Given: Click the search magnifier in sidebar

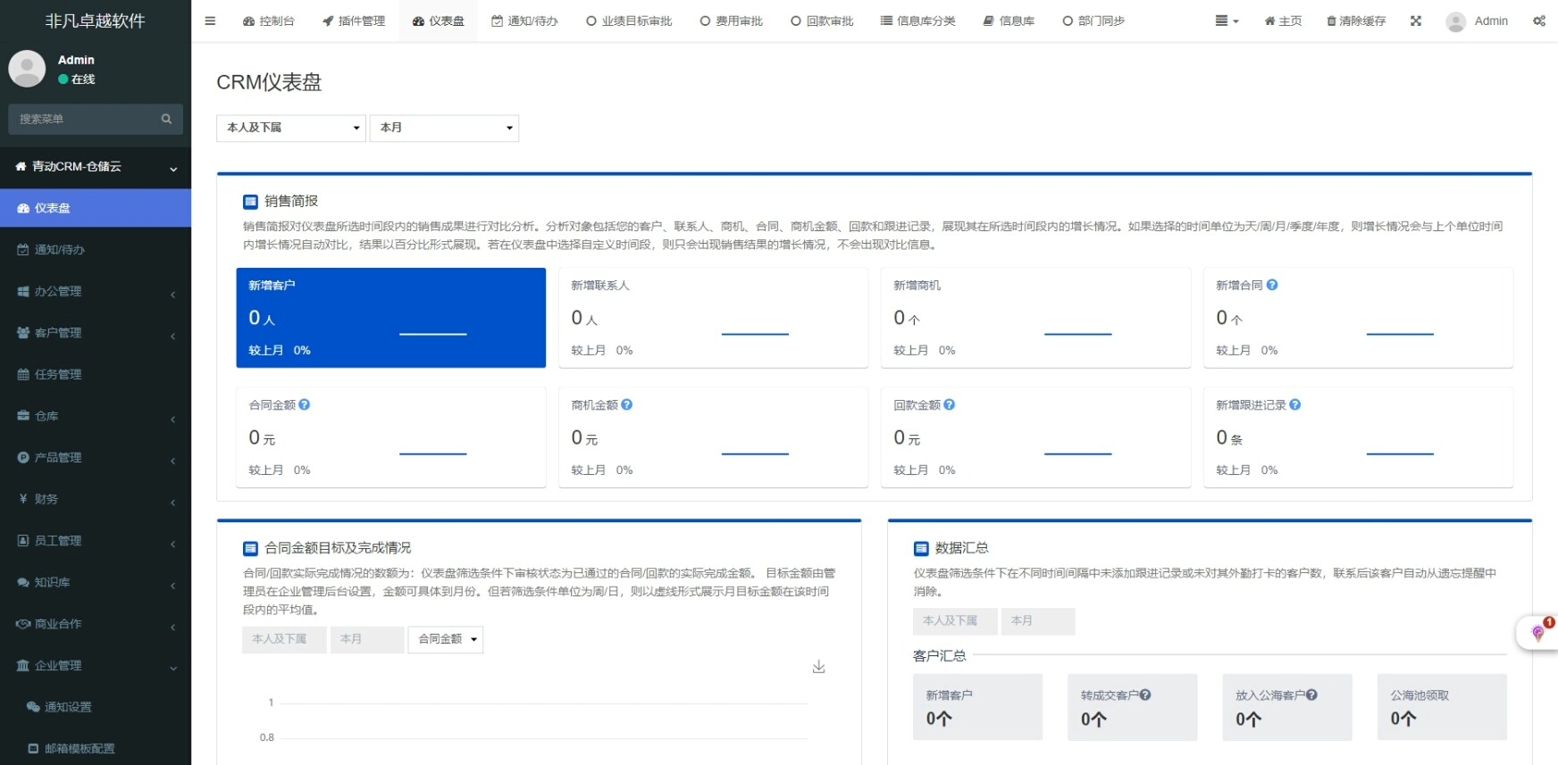Looking at the screenshot, I should 166,119.
